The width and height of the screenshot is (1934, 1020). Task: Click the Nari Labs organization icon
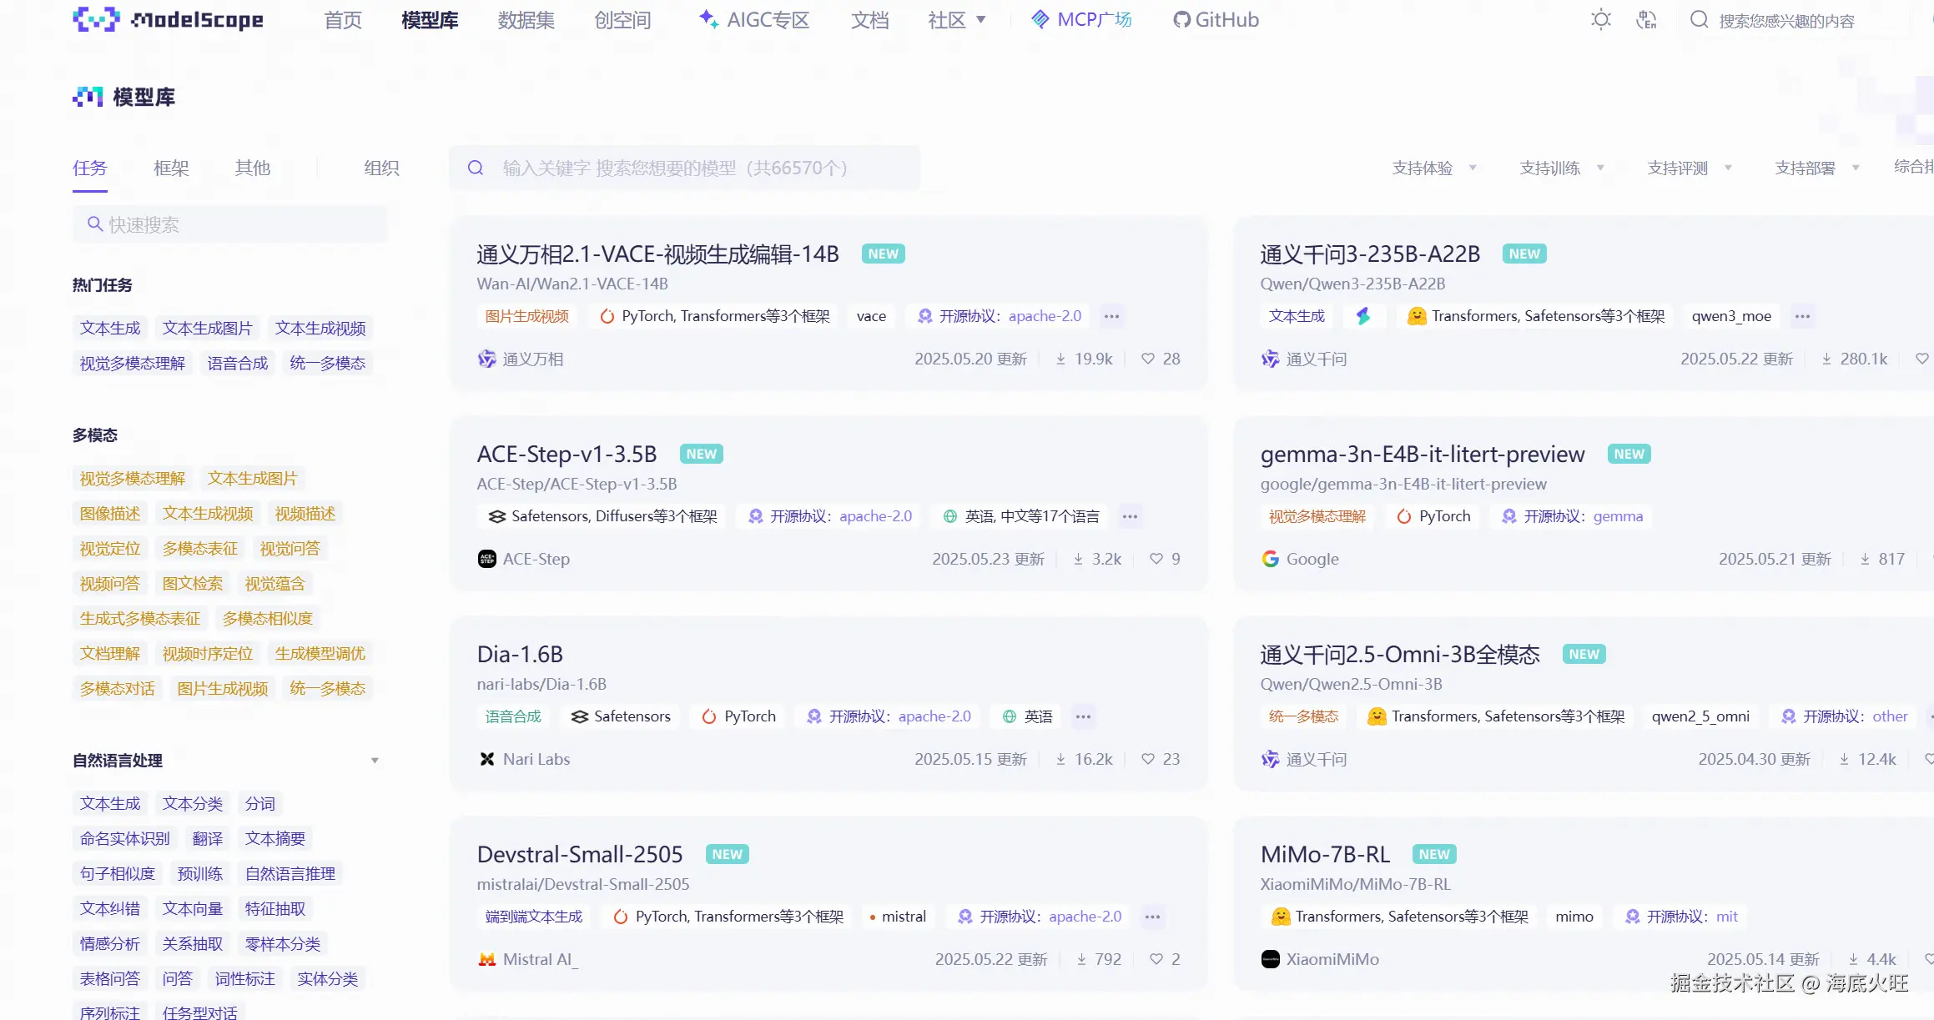point(487,759)
